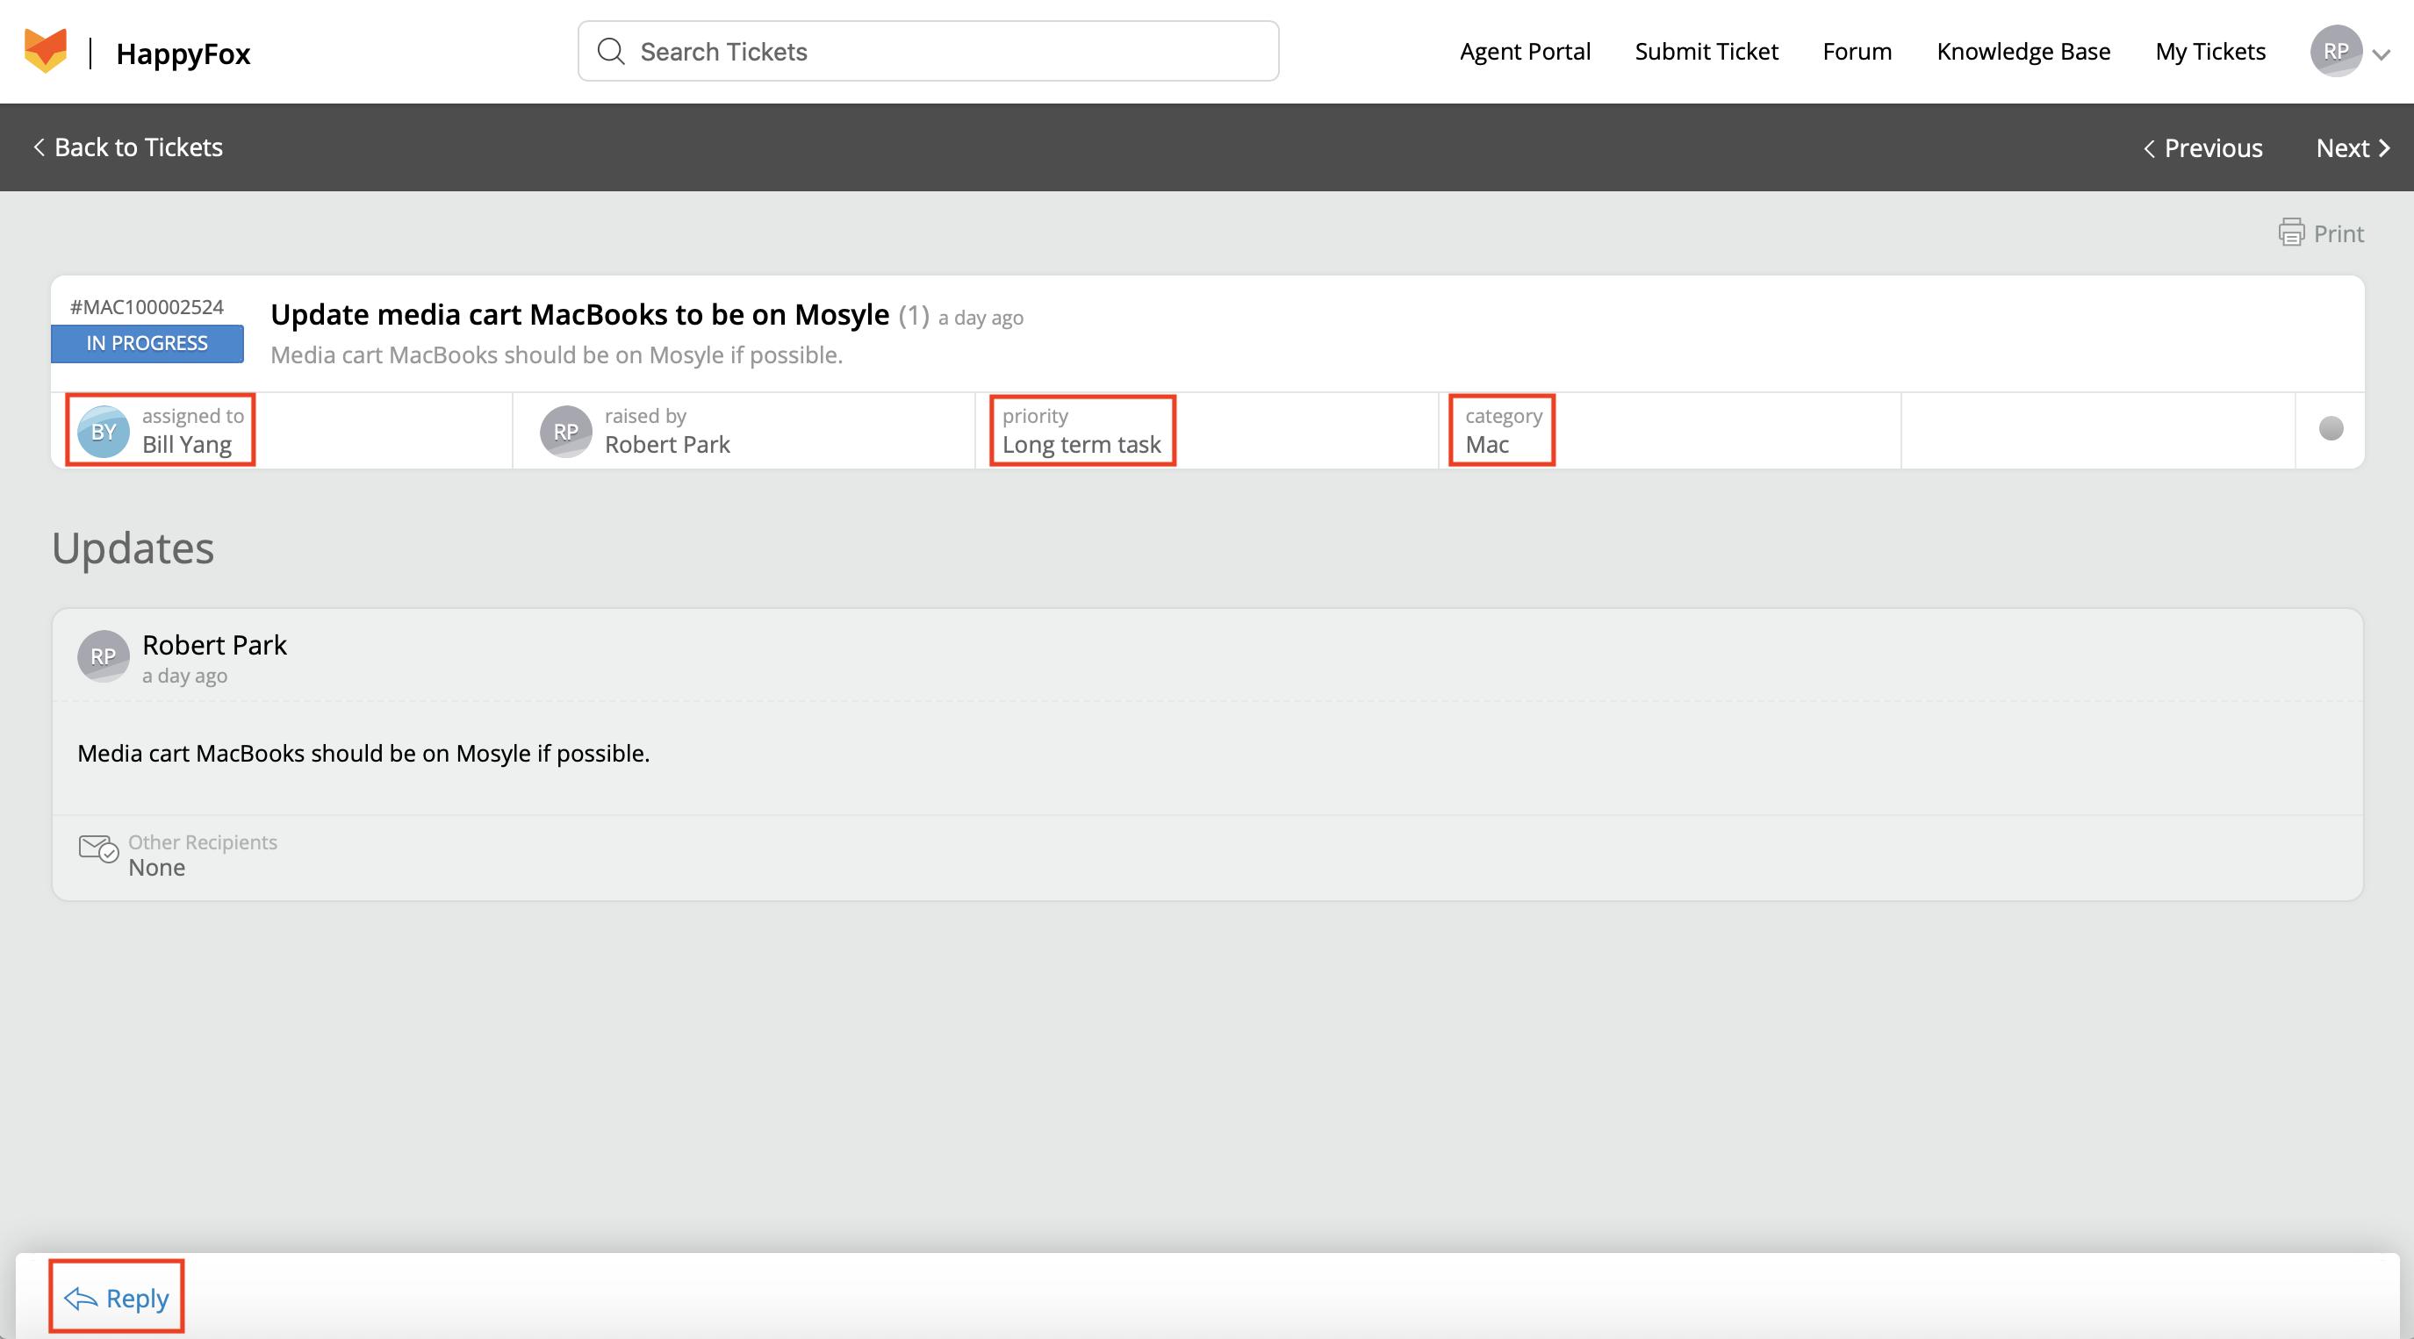Screen dimensions: 2414x1339
Task: Click the Other Recipients None value
Action: coord(156,868)
